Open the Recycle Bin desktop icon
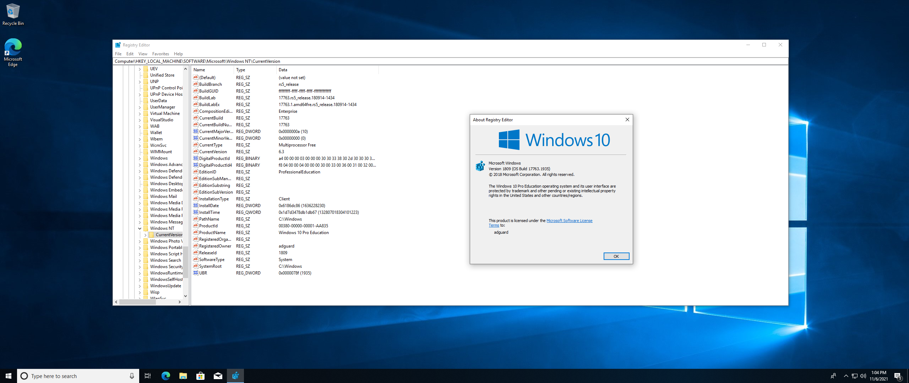The width and height of the screenshot is (909, 383). point(13,15)
